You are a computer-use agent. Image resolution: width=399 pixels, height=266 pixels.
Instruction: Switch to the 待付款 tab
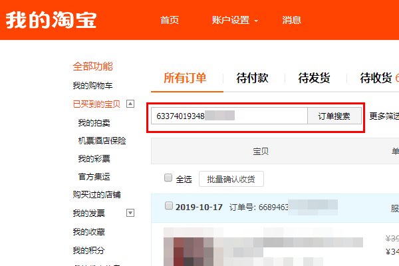(252, 78)
